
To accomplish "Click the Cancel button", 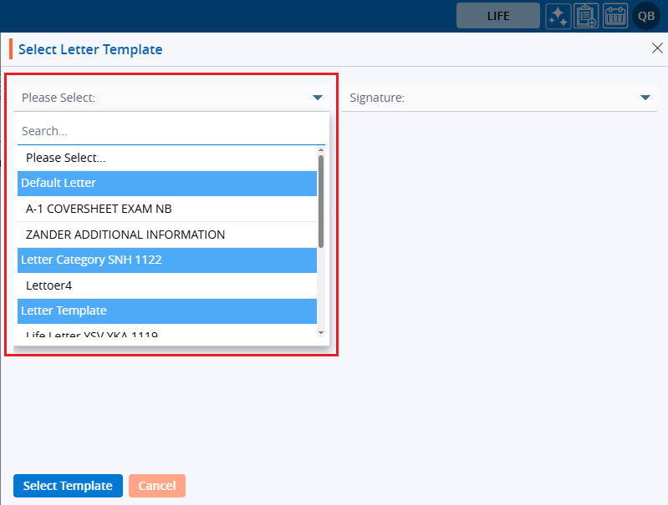I will [x=156, y=486].
